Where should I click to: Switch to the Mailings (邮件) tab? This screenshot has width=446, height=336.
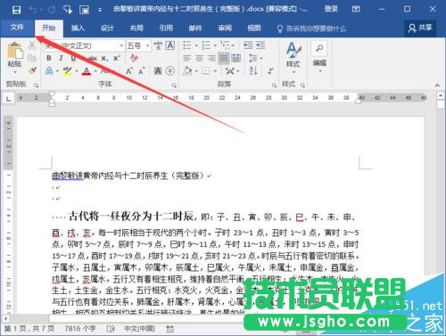click(195, 29)
